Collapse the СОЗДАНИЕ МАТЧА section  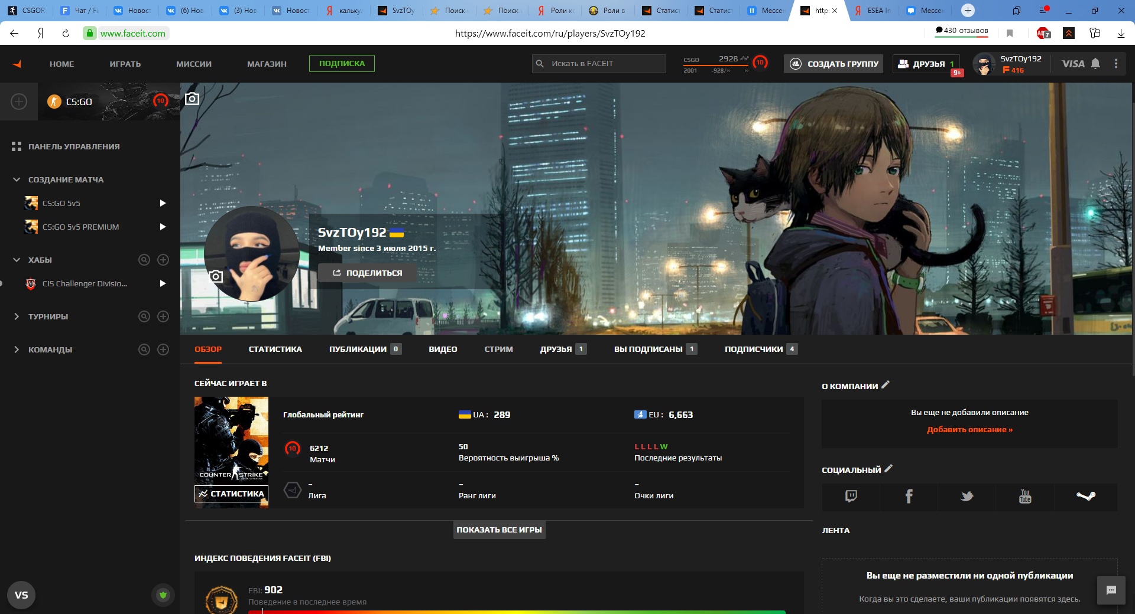pyautogui.click(x=17, y=179)
